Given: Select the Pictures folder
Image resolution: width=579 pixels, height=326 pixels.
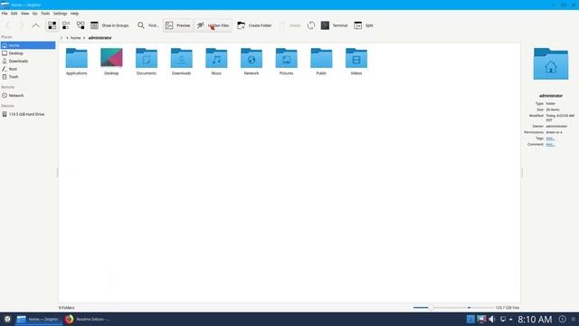Looking at the screenshot, I should point(286,62).
